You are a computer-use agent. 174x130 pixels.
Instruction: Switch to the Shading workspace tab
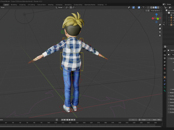(x=51, y=5)
